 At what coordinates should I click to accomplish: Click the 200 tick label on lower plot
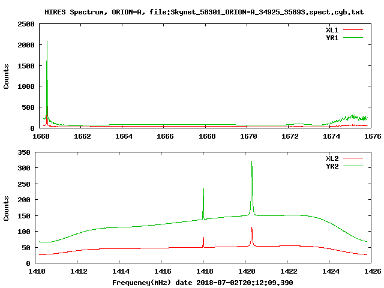pos(24,200)
